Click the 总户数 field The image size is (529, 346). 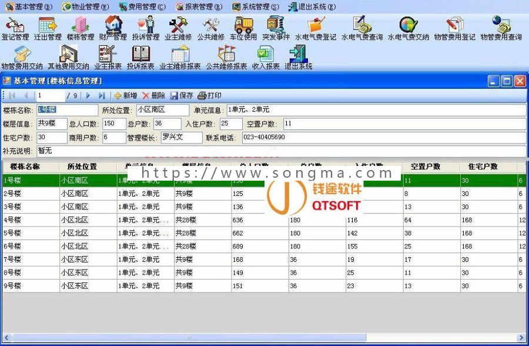pyautogui.click(x=168, y=124)
